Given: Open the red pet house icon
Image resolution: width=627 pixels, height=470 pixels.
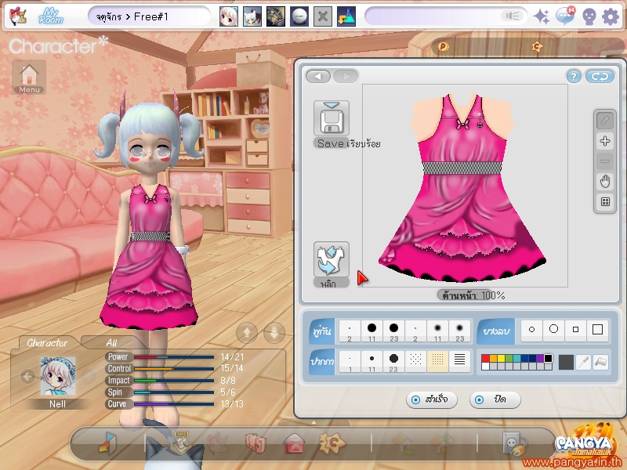Looking at the screenshot, I should [294, 443].
